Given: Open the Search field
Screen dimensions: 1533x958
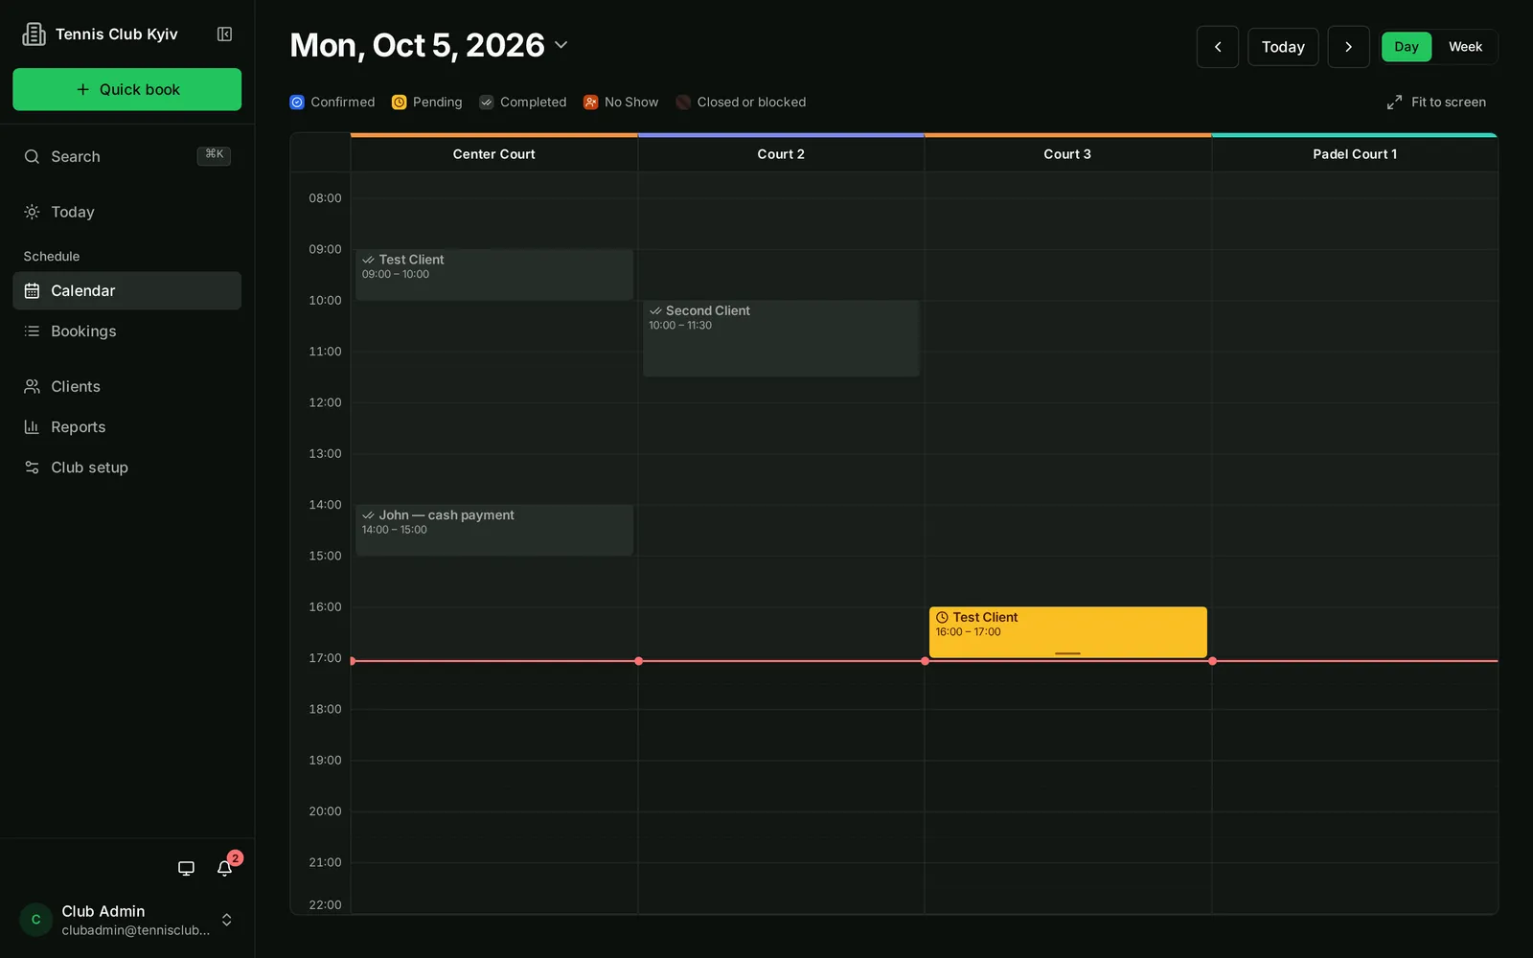Looking at the screenshot, I should [126, 156].
